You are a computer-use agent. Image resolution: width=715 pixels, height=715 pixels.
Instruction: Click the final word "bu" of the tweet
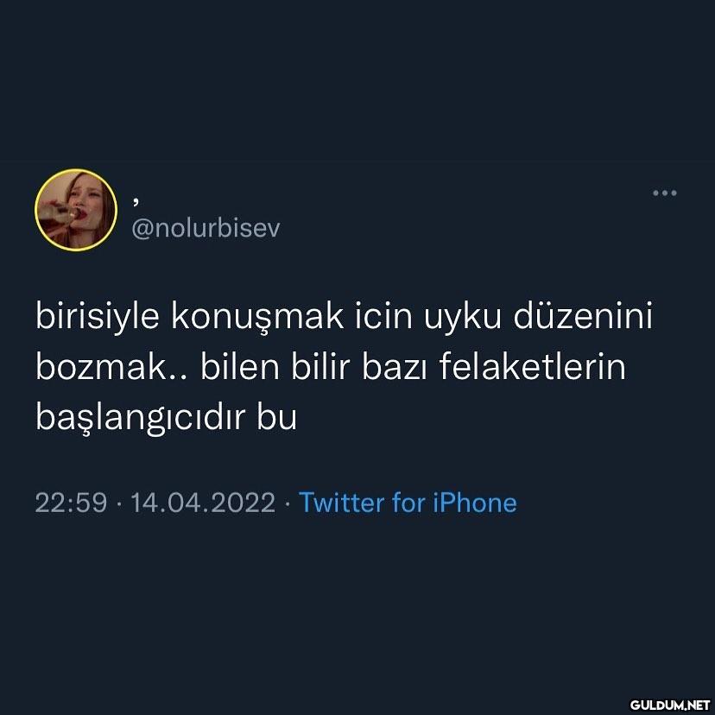pos(277,416)
